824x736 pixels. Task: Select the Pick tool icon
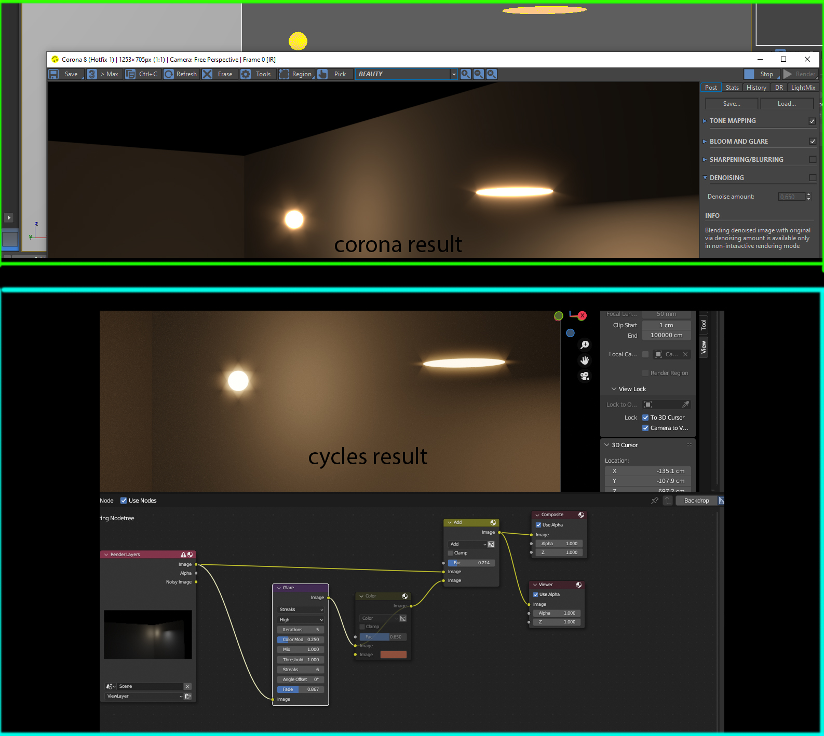click(322, 74)
